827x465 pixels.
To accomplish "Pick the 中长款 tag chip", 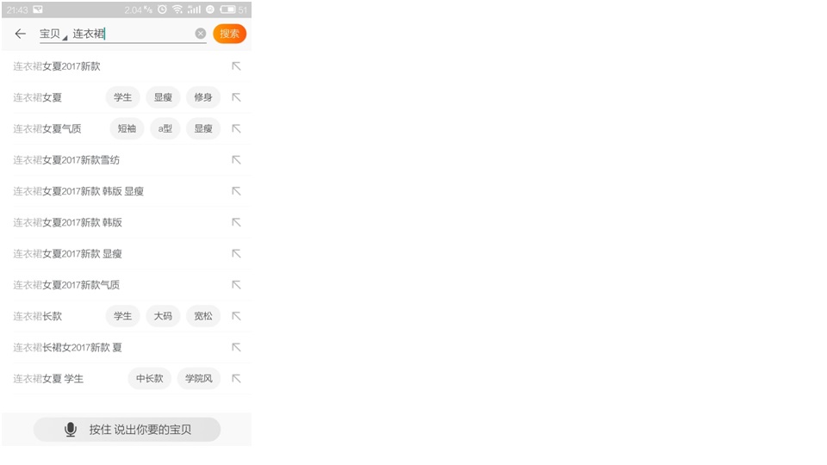I will [x=150, y=378].
